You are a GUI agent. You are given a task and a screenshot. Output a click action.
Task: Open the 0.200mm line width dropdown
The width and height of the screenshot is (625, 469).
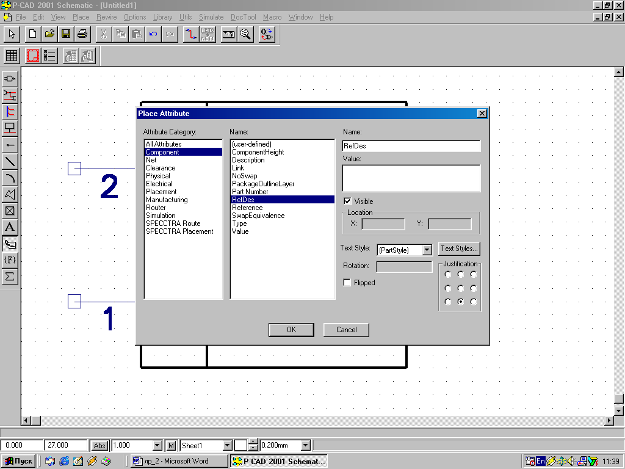(305, 445)
